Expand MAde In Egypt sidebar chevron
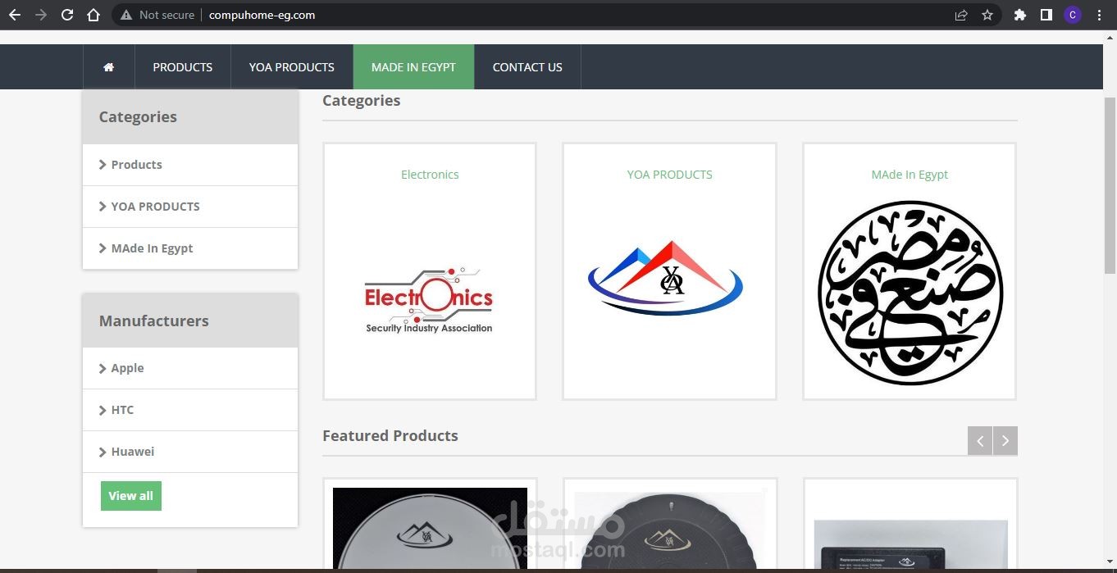Viewport: 1117px width, 573px height. click(103, 248)
